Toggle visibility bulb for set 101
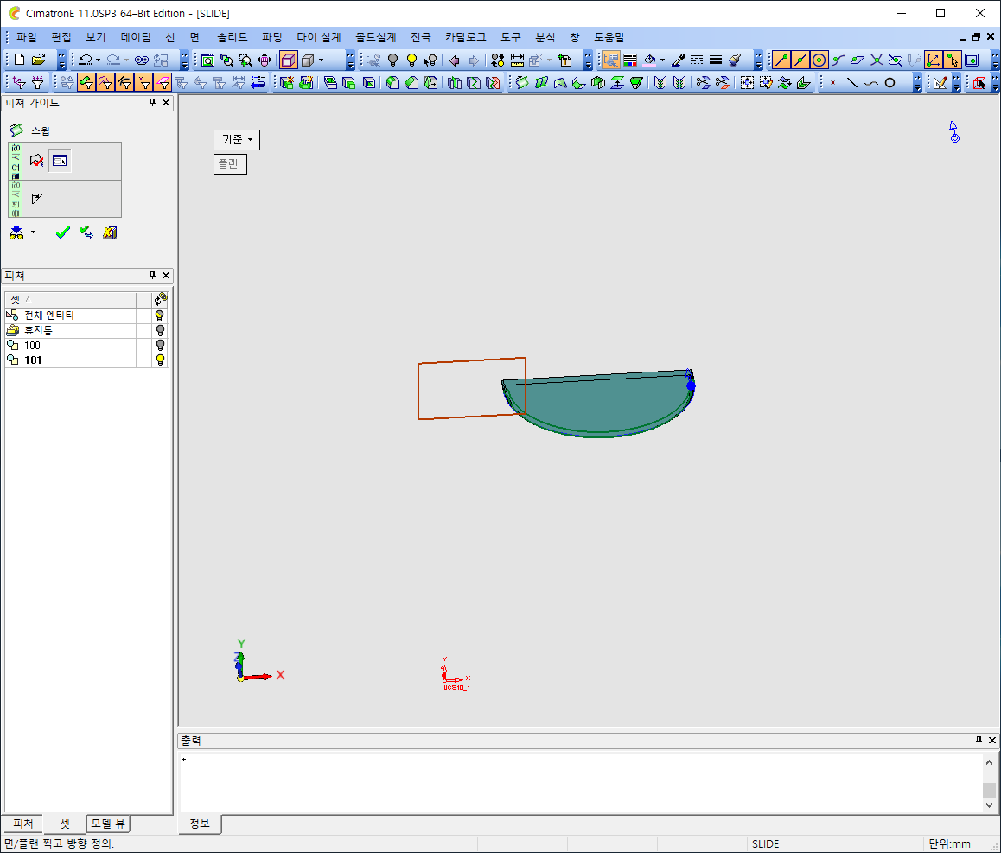This screenshot has height=853, width=1001. pos(160,360)
